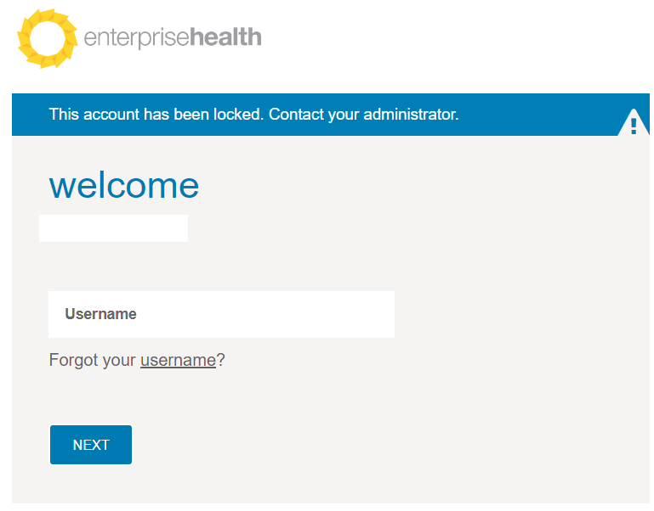The width and height of the screenshot is (654, 511).
Task: Click the 'welcome' heading
Action: pyautogui.click(x=124, y=185)
